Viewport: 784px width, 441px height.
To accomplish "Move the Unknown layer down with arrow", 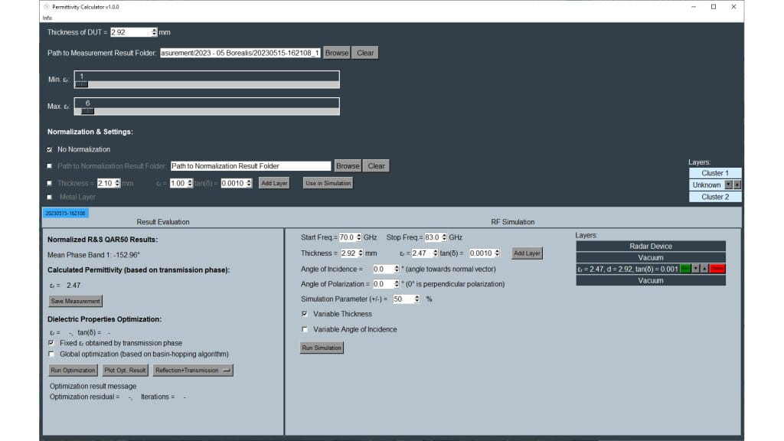I will pos(729,185).
